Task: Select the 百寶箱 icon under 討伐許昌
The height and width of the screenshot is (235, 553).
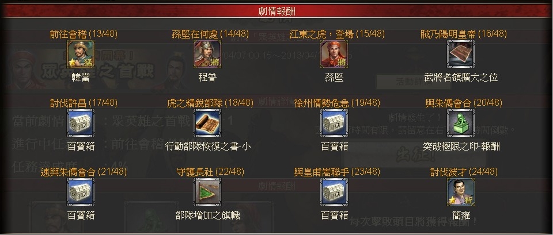Action: [x=81, y=123]
